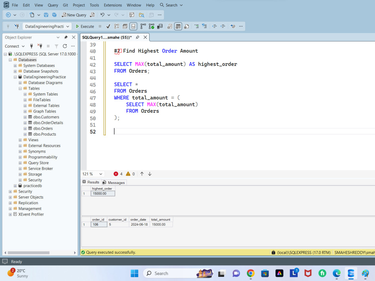Collapse the Tables folder node
Screen dimensions: 375x281
pos(20,88)
